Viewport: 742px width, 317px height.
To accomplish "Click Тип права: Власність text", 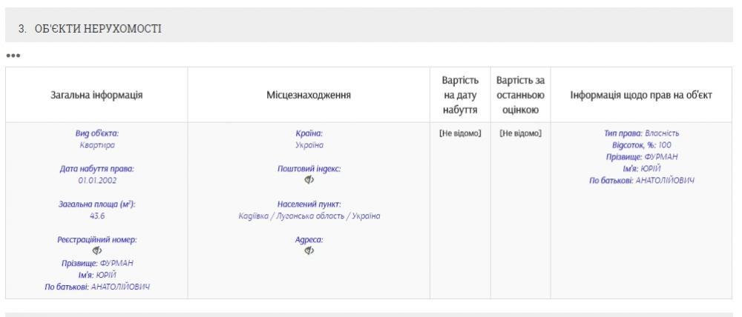I will point(642,133).
